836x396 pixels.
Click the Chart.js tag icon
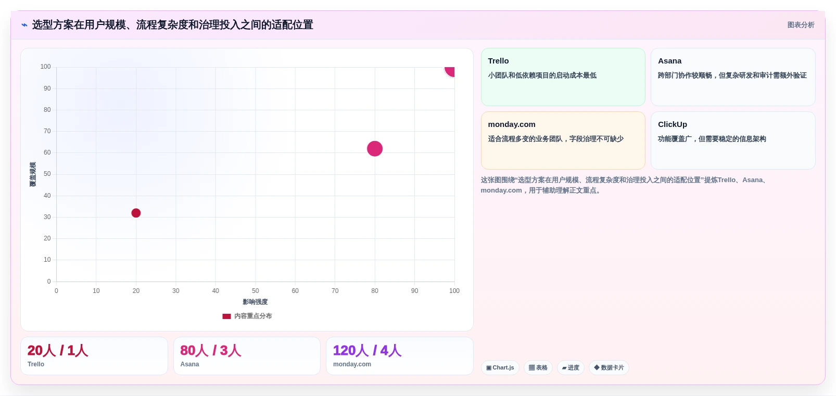(489, 368)
